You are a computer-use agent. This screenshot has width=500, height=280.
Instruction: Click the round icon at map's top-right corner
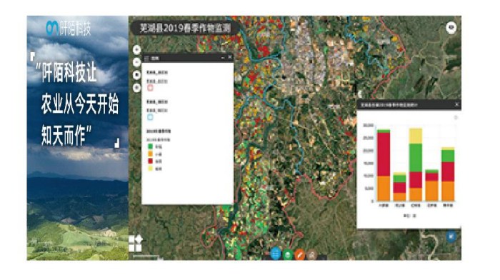point(451,28)
